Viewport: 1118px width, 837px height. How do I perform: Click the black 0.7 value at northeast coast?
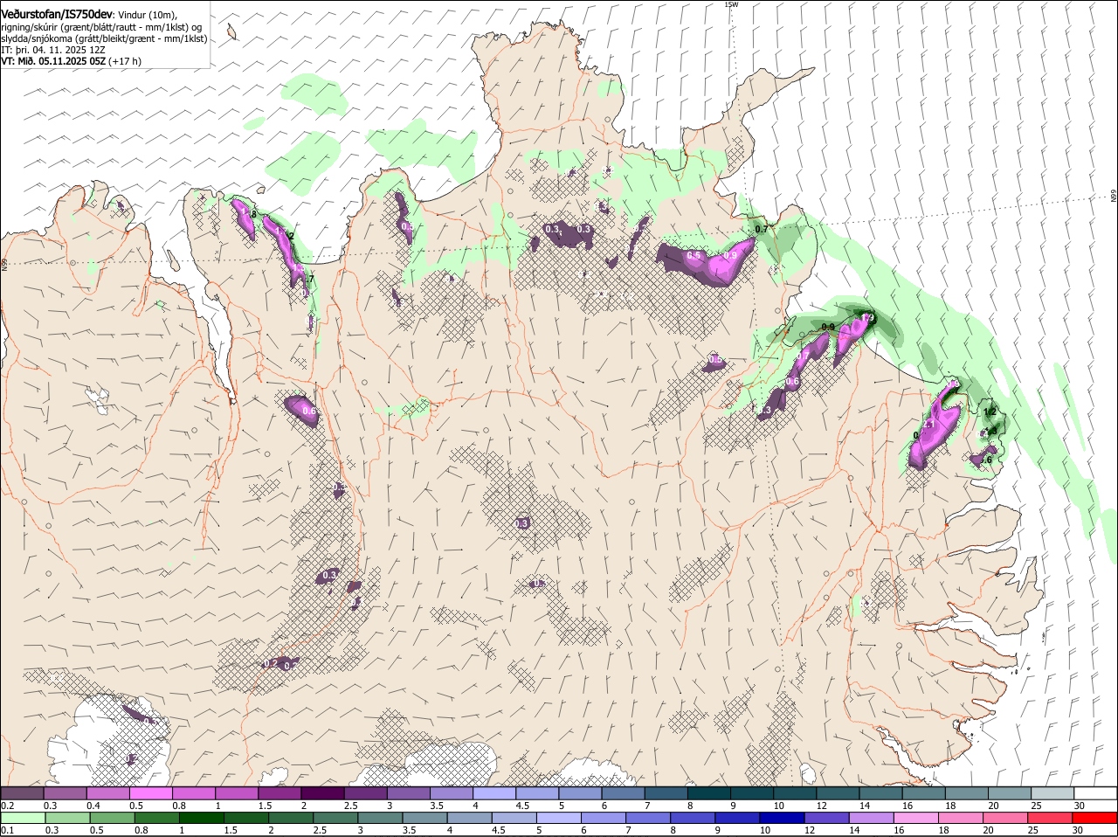(x=762, y=229)
